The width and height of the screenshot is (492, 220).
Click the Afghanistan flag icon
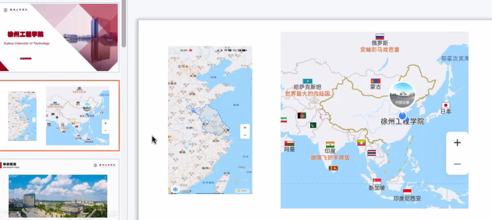click(x=302, y=116)
